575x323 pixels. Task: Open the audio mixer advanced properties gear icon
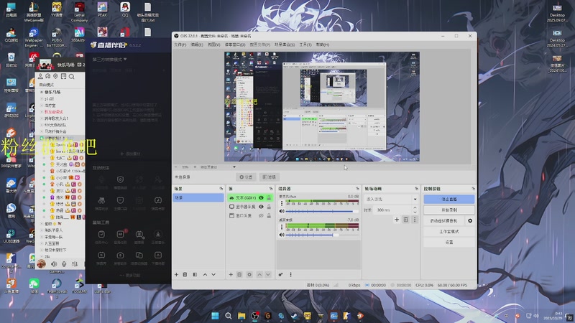(x=281, y=274)
